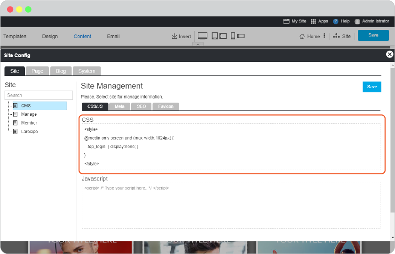Select Member in the site tree
Image resolution: width=395 pixels, height=254 pixels.
click(x=29, y=123)
